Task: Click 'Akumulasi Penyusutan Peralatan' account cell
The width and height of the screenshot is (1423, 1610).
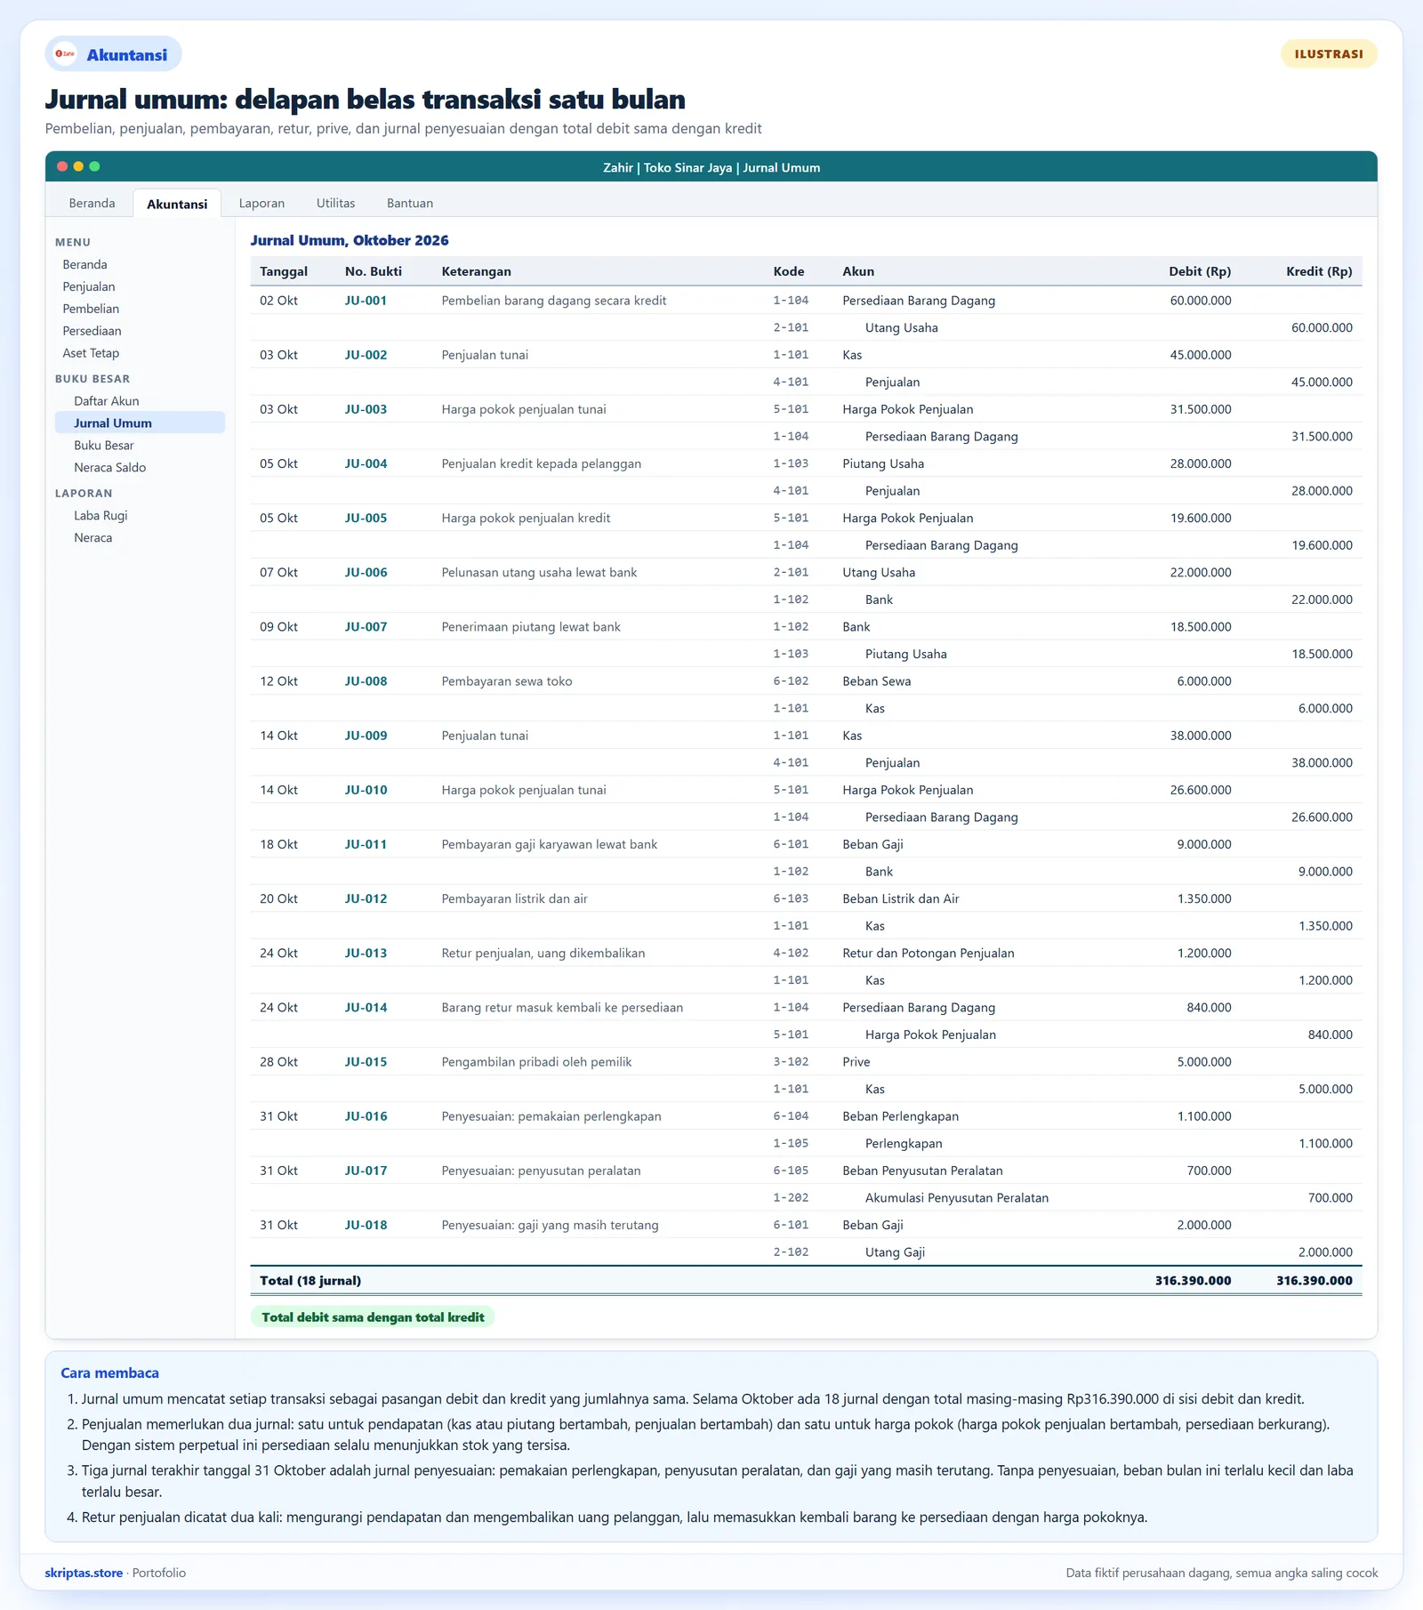Action: click(957, 1198)
